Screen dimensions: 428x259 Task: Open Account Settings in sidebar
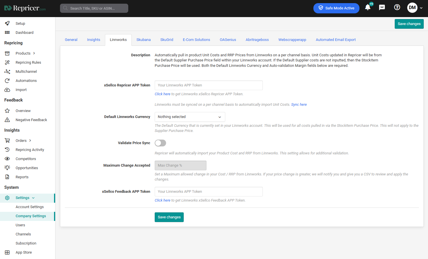(30, 207)
